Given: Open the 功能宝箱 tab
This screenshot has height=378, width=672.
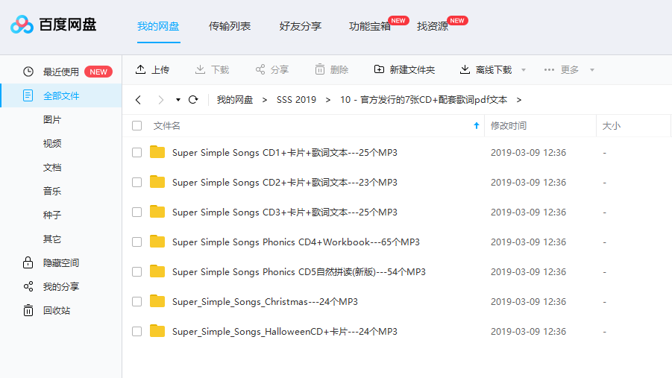Looking at the screenshot, I should pos(370,26).
